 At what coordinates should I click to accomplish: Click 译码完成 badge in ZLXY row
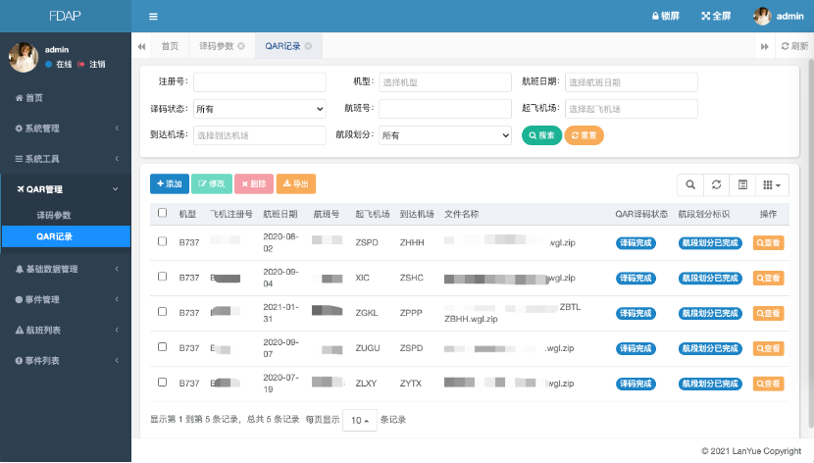[636, 385]
